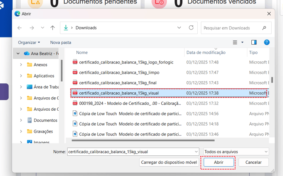Click PDF icon of certificado_calibracao_balanca_15kg_final
Screen dimensions: 283x176
point(75,83)
